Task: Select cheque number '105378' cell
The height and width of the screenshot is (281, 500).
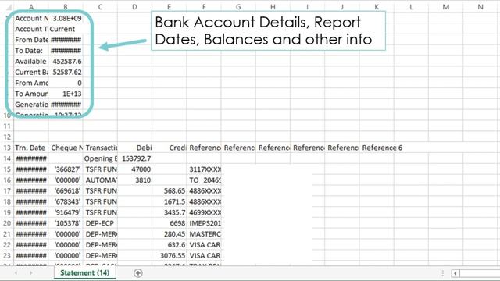Action: pos(66,223)
